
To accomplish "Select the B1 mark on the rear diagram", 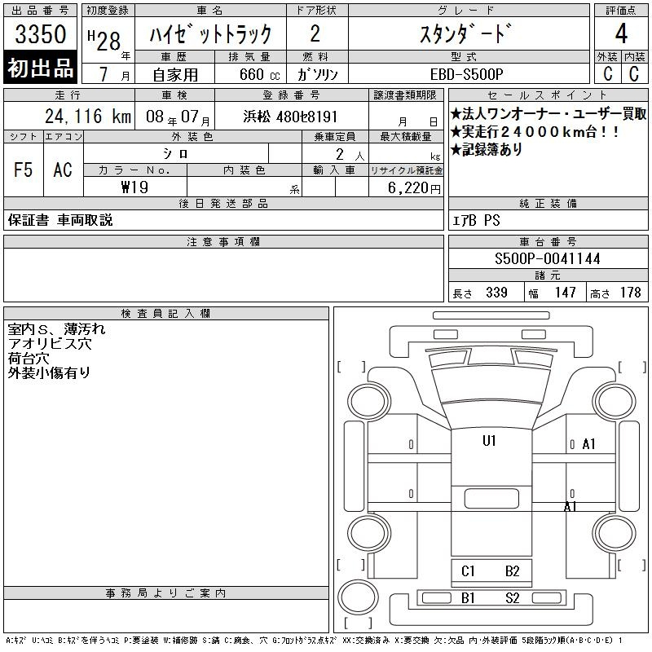I will 468,598.
